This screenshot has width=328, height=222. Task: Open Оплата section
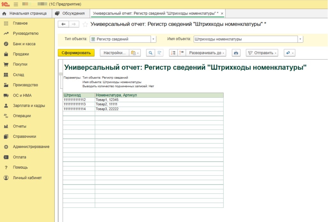click(19, 157)
